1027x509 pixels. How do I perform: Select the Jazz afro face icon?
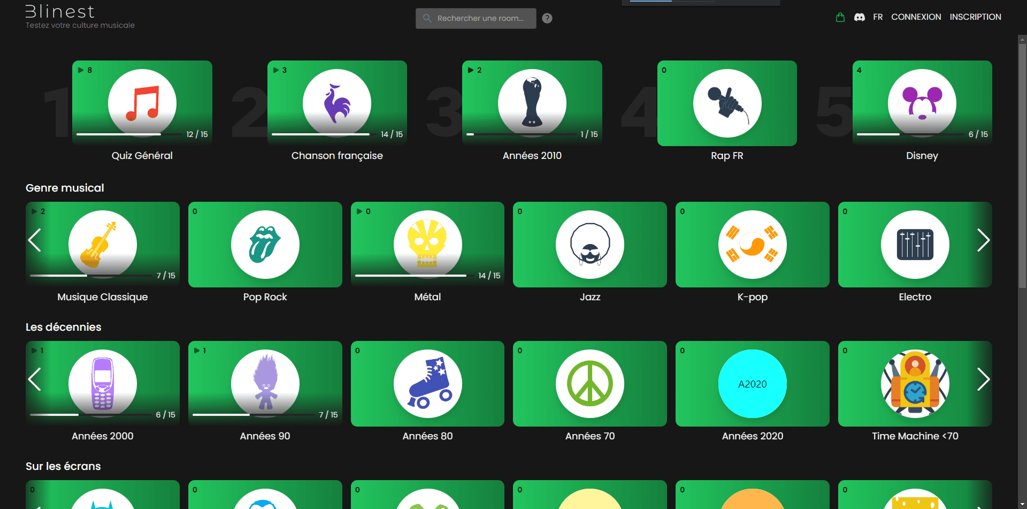[589, 245]
